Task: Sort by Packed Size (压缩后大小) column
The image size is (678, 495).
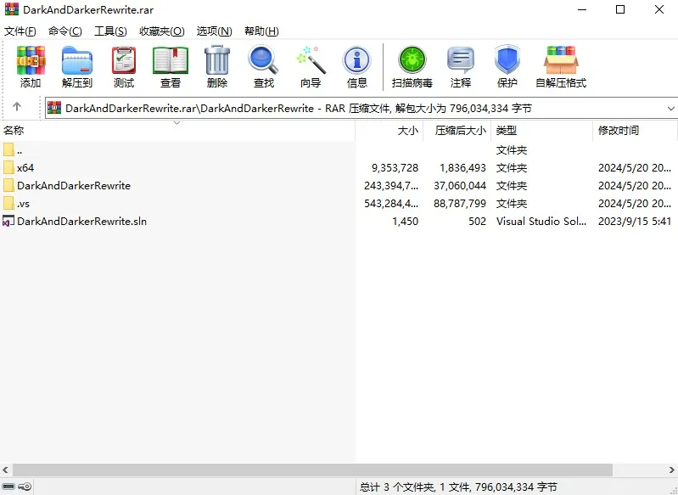Action: 457,130
